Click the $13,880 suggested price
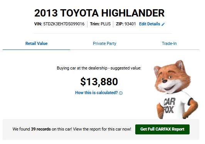This screenshot has width=205, height=144. (x=99, y=82)
